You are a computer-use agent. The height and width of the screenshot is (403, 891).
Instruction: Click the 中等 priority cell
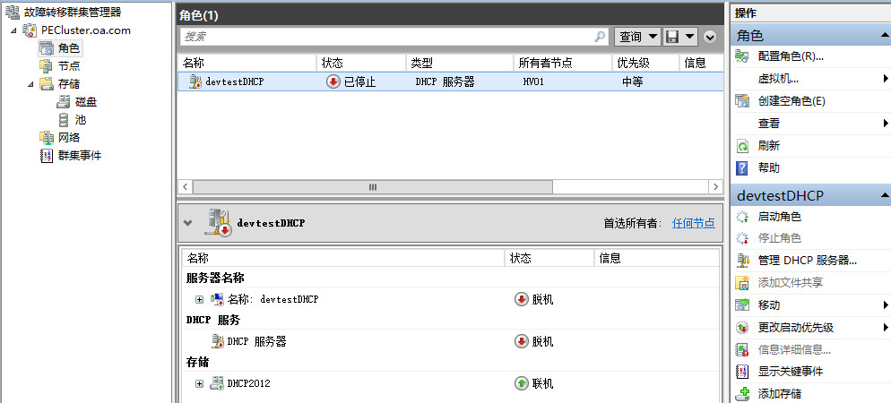click(x=633, y=81)
